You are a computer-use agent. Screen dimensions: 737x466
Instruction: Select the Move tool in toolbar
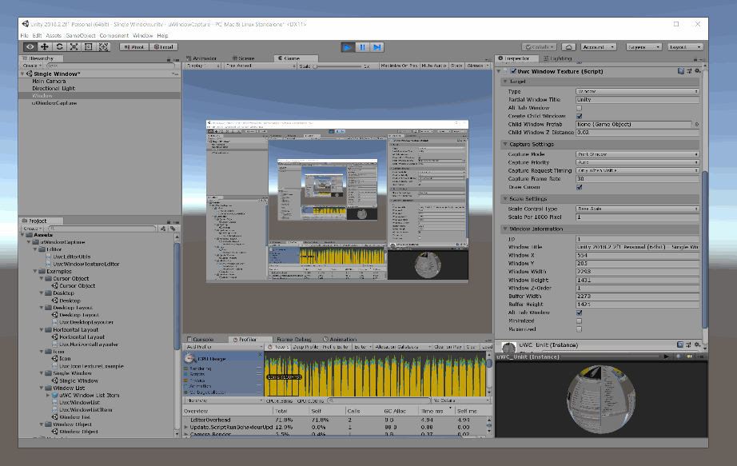coord(45,46)
